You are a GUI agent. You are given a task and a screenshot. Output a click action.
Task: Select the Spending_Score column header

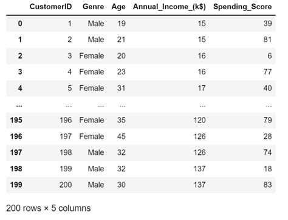242,7
